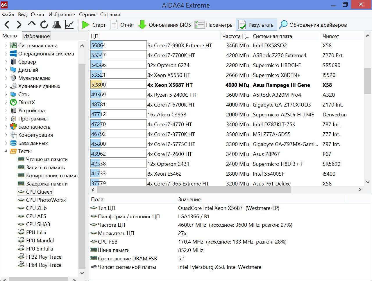Select the Мультимедиа speaker icon

[x=13, y=78]
